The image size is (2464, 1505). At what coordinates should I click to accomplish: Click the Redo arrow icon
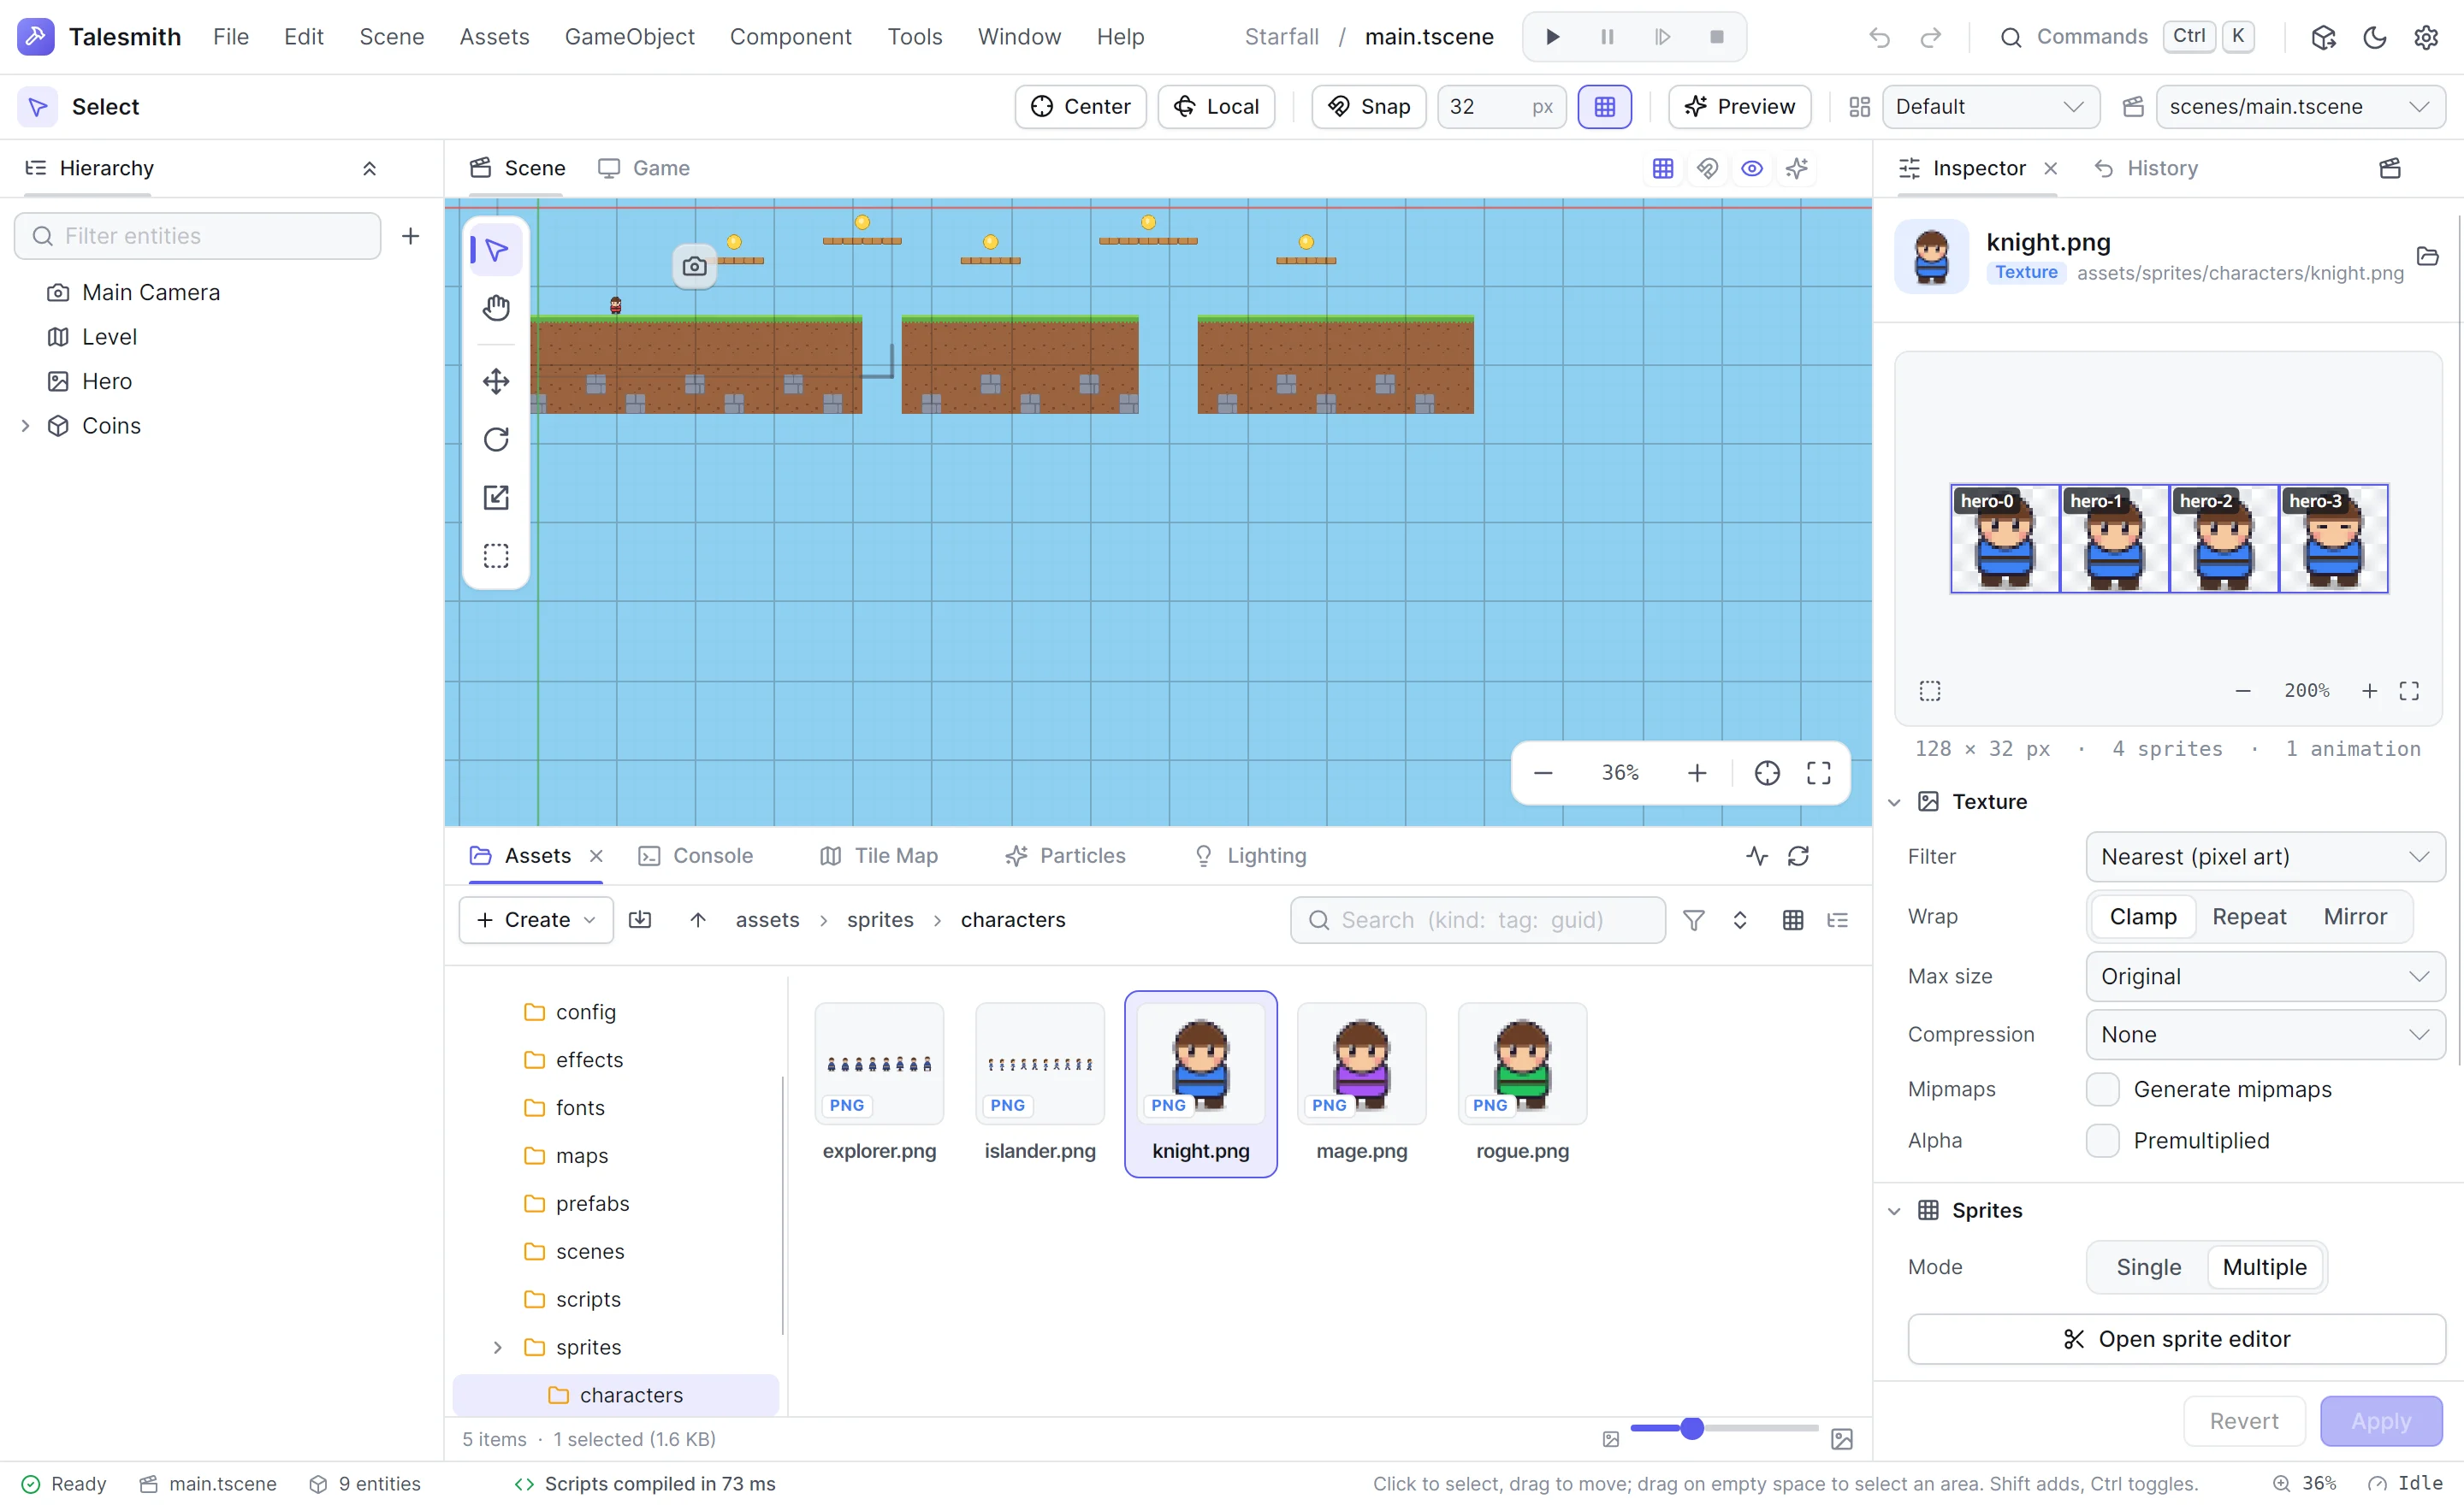click(1931, 37)
